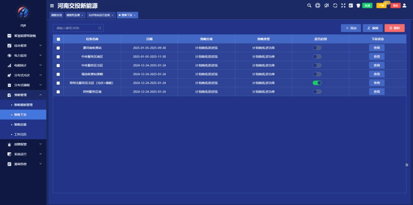Click the 电能统计 bar chart icon
The height and width of the screenshot is (205, 413).
click(9, 65)
